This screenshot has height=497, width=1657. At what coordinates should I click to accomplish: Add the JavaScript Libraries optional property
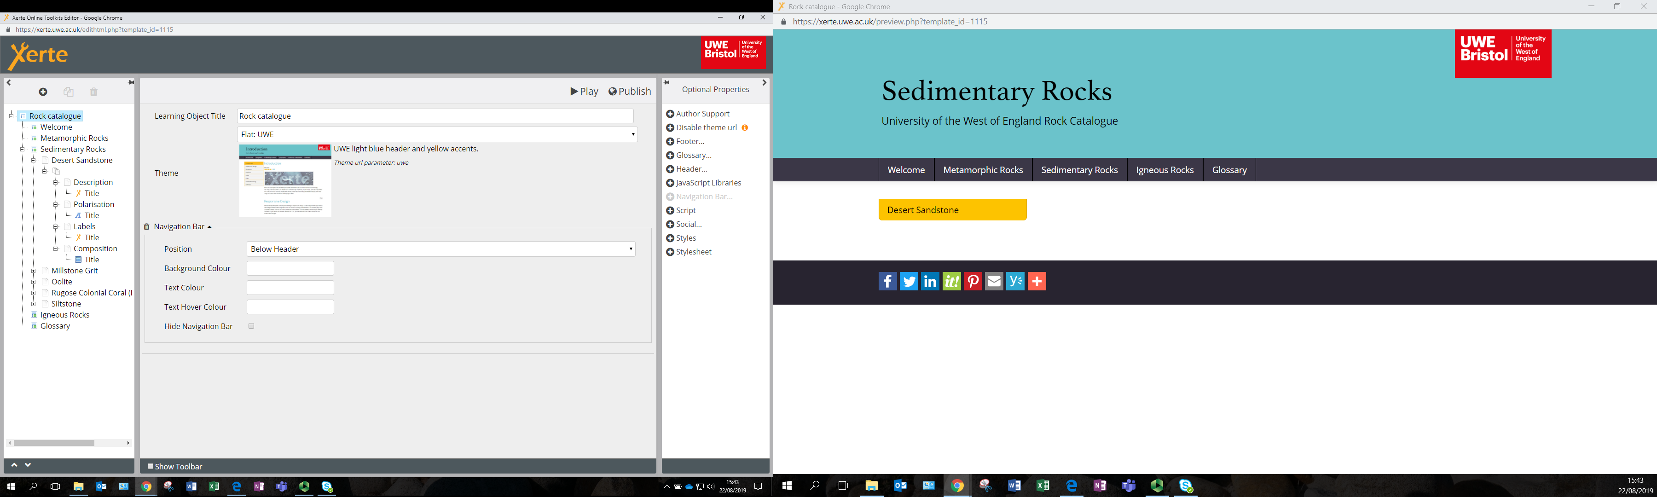(704, 183)
